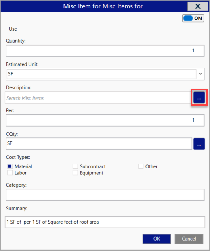Close the Misc Item dialog with X
The width and height of the screenshot is (210, 251).
pyautogui.click(x=197, y=6)
